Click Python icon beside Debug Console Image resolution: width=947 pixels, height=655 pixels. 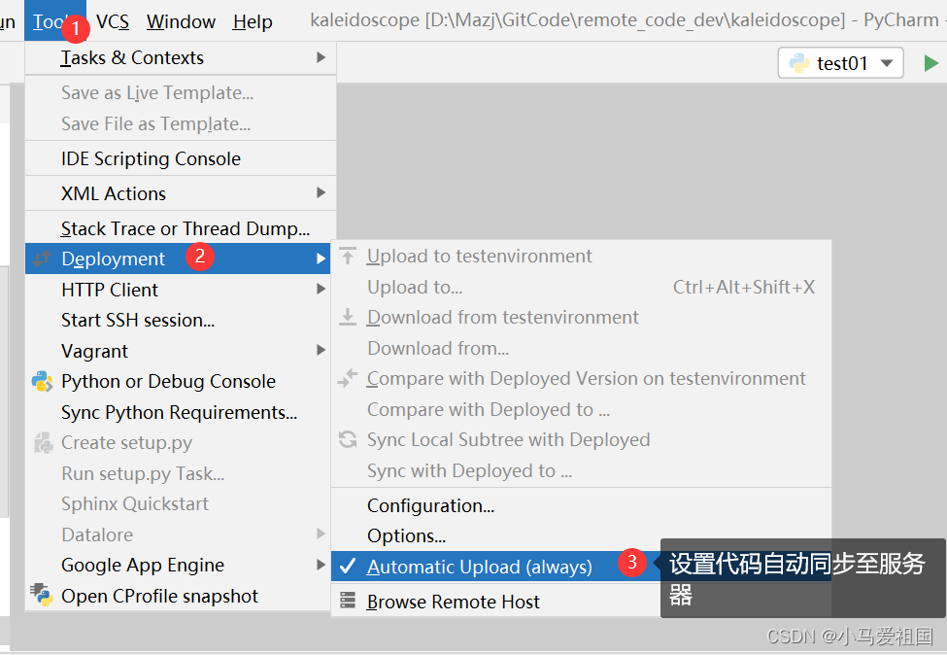[42, 381]
